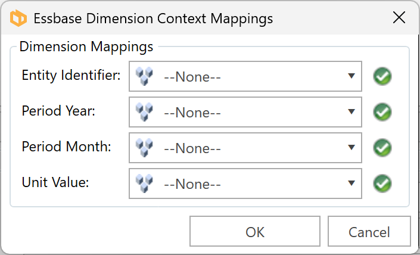
Task: Close the Essbase Dimension Context Mappings dialog
Action: pos(399,18)
